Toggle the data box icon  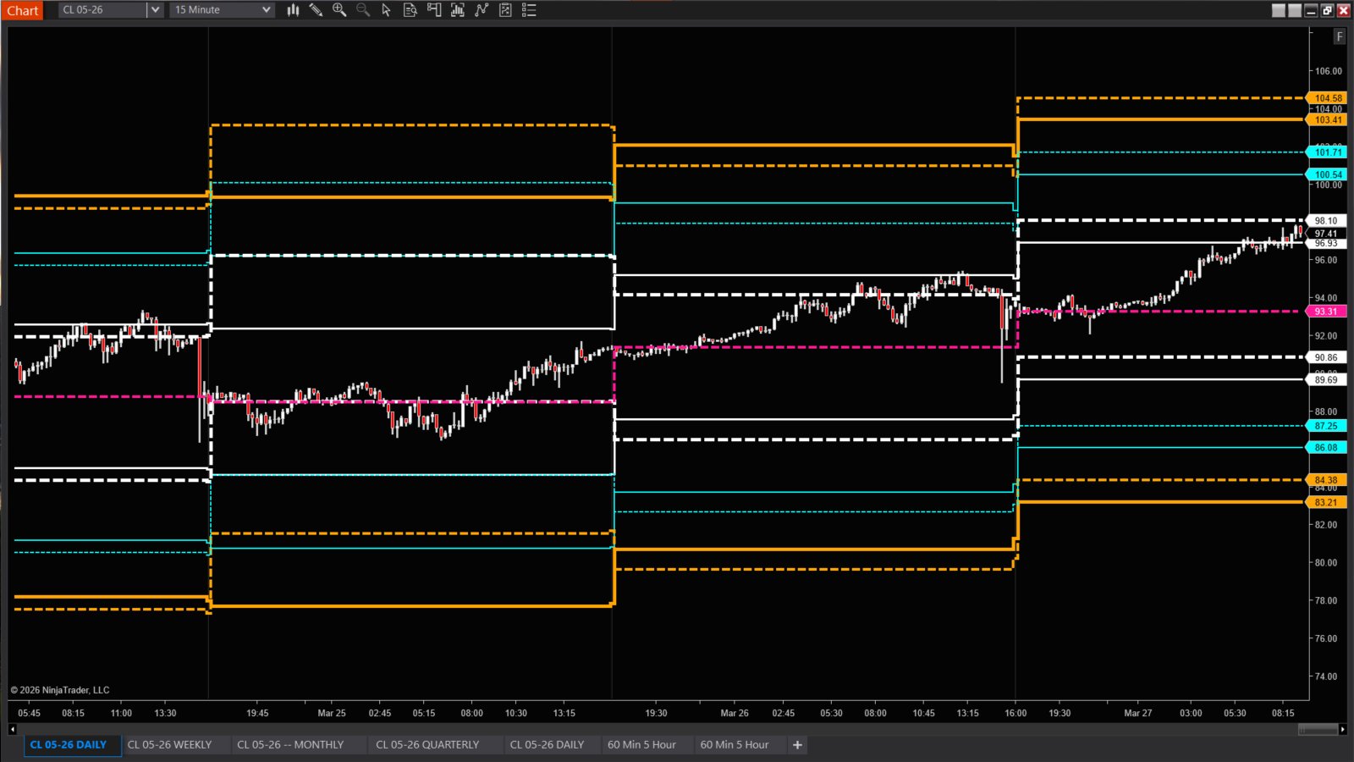[x=410, y=10]
